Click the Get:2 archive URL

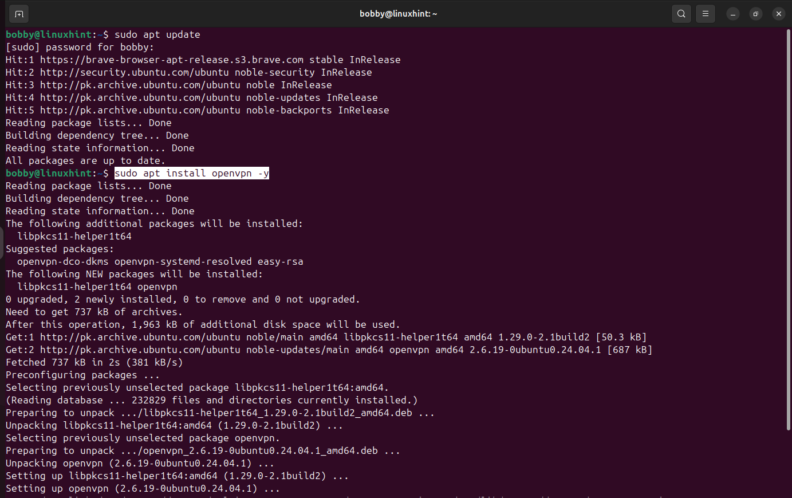140,350
